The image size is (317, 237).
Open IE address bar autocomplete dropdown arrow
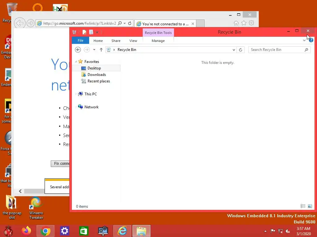pyautogui.click(x=124, y=23)
